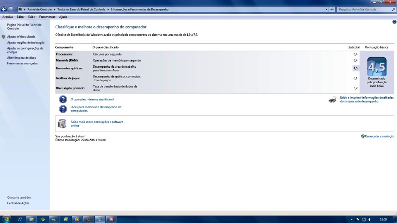Image resolution: width=397 pixels, height=223 pixels.
Task: Open 'O que estes números significam?' link
Action: [x=92, y=99]
